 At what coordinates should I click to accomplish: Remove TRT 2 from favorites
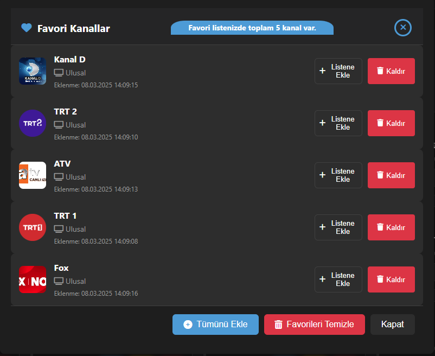pos(391,123)
